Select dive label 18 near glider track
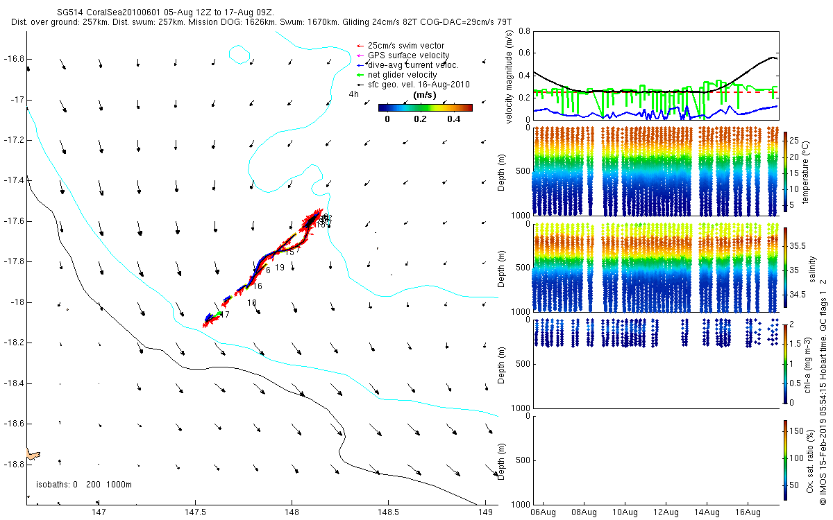 coord(251,303)
